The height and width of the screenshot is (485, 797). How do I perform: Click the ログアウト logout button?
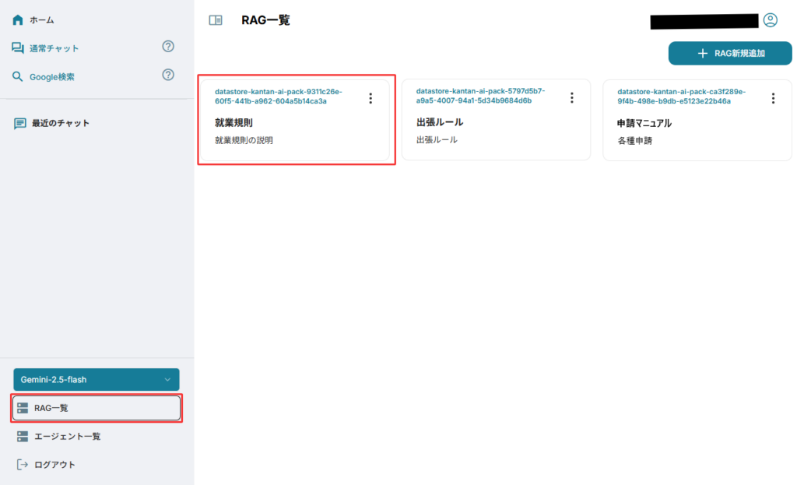click(54, 465)
